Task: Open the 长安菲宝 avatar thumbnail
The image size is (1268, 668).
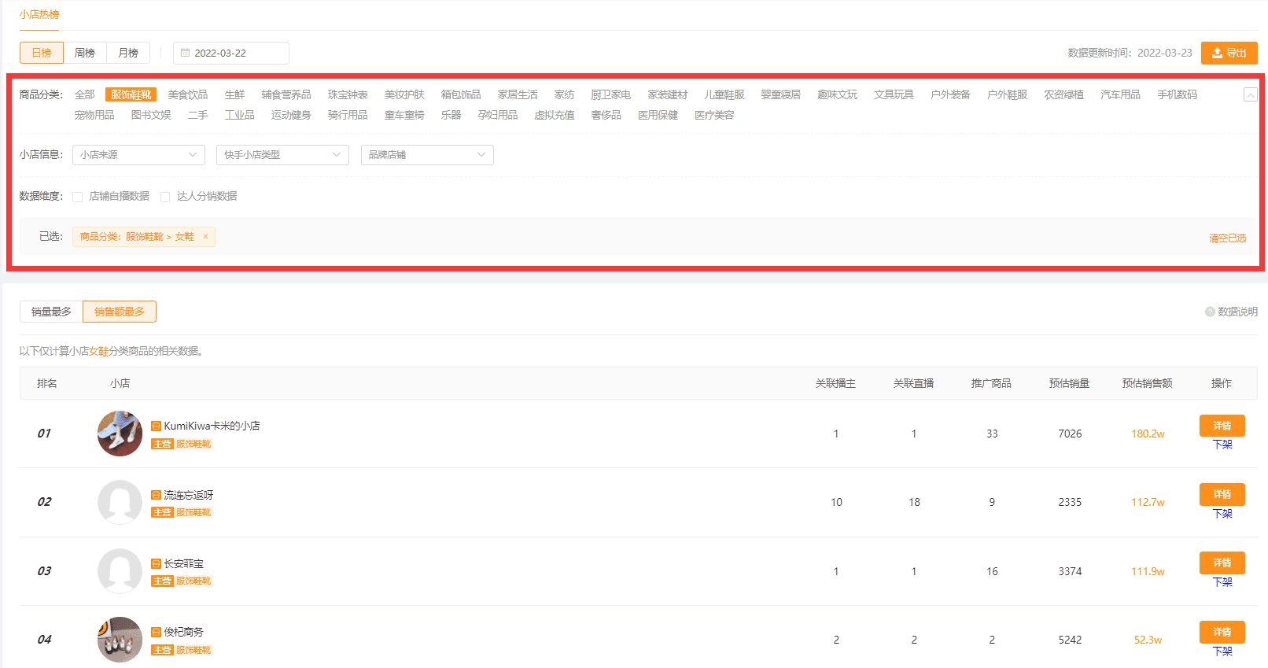Action: point(120,570)
